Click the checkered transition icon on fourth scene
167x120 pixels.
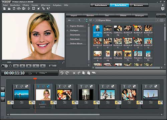[91, 86]
